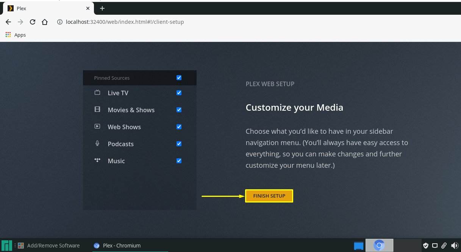
Task: Reload the Plex setup page
Action: 33,22
